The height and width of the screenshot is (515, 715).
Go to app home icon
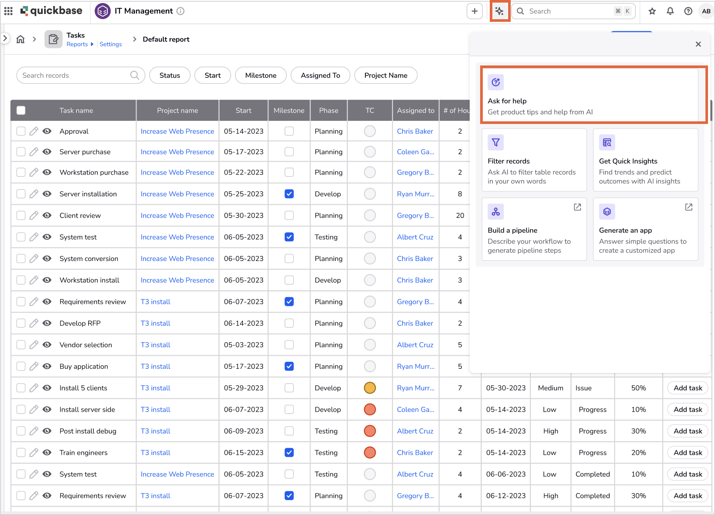pyautogui.click(x=21, y=39)
